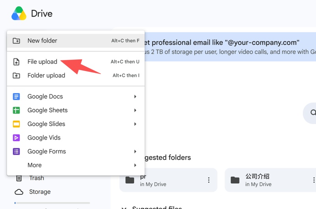Click the blue Google Docs icon

click(16, 97)
